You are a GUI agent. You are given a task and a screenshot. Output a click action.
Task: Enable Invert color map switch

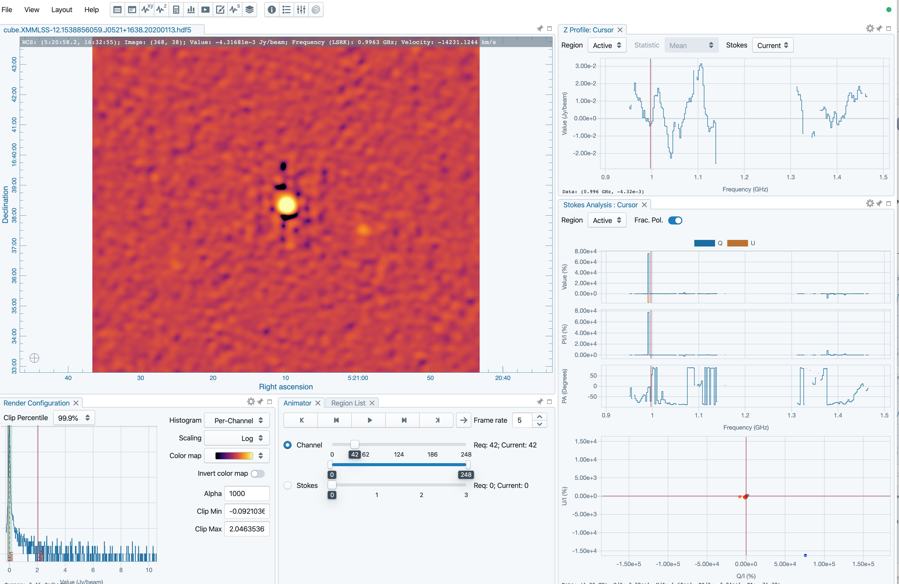[258, 474]
